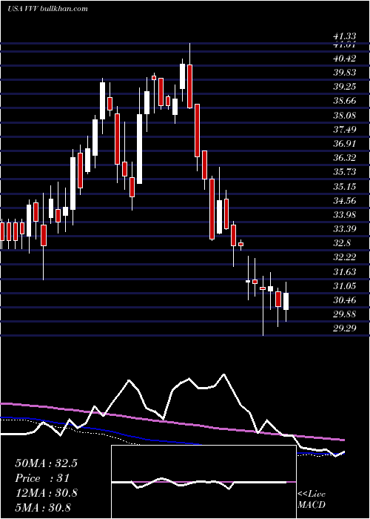Select the 30.46 price axis label

(345, 300)
